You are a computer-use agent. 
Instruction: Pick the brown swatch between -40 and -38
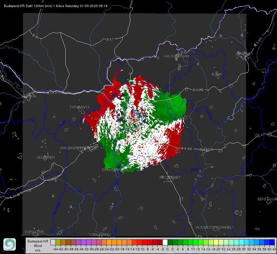coord(68,242)
